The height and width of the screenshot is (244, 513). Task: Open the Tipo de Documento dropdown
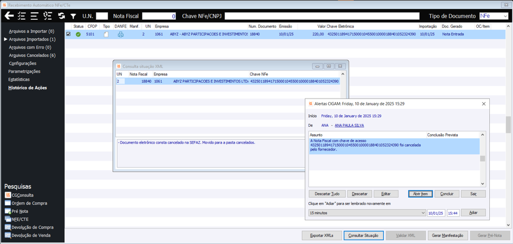(506, 16)
